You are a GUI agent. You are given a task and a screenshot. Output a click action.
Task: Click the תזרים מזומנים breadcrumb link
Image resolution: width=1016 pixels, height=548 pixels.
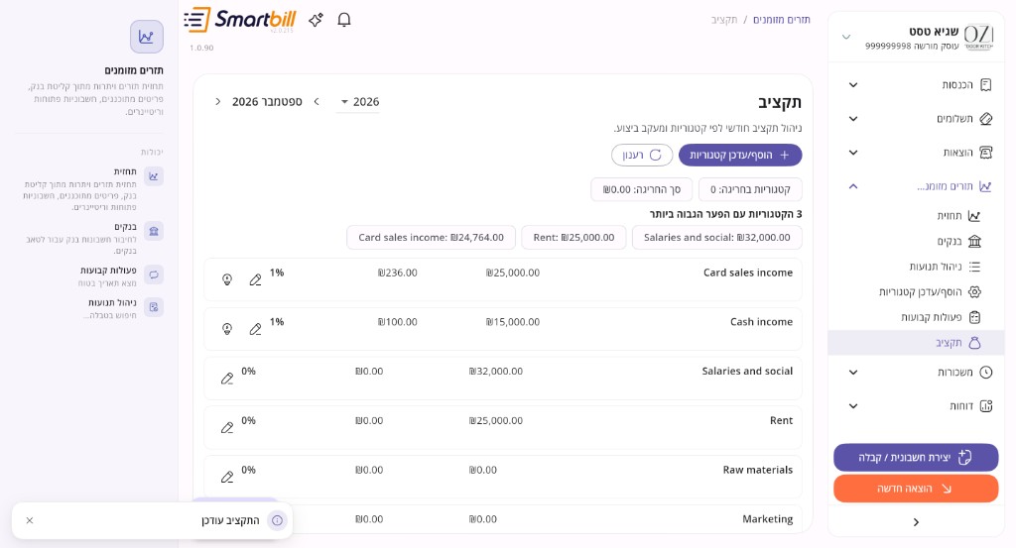tap(782, 20)
